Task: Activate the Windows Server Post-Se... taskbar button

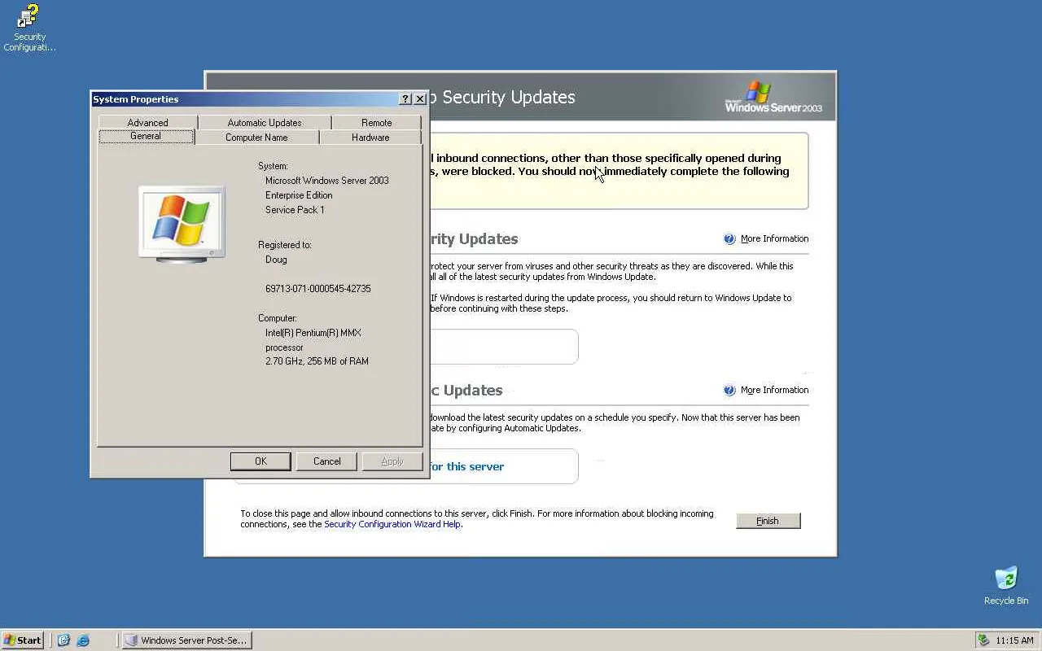Action: (186, 640)
